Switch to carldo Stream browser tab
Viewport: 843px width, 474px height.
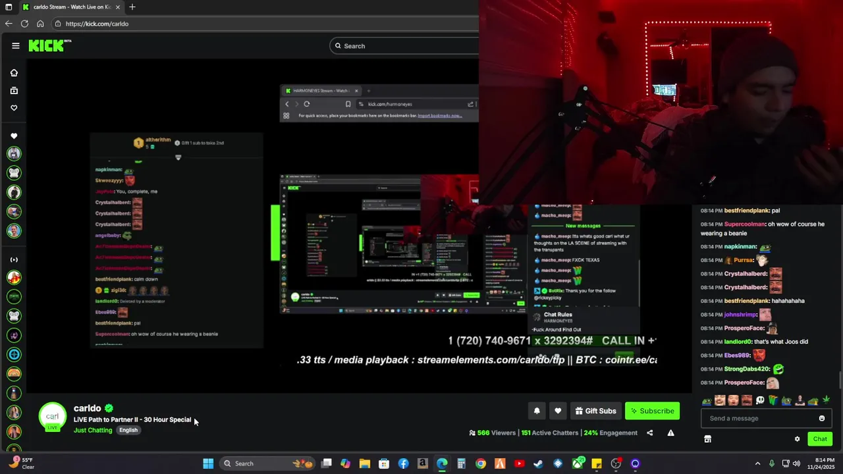(x=71, y=7)
